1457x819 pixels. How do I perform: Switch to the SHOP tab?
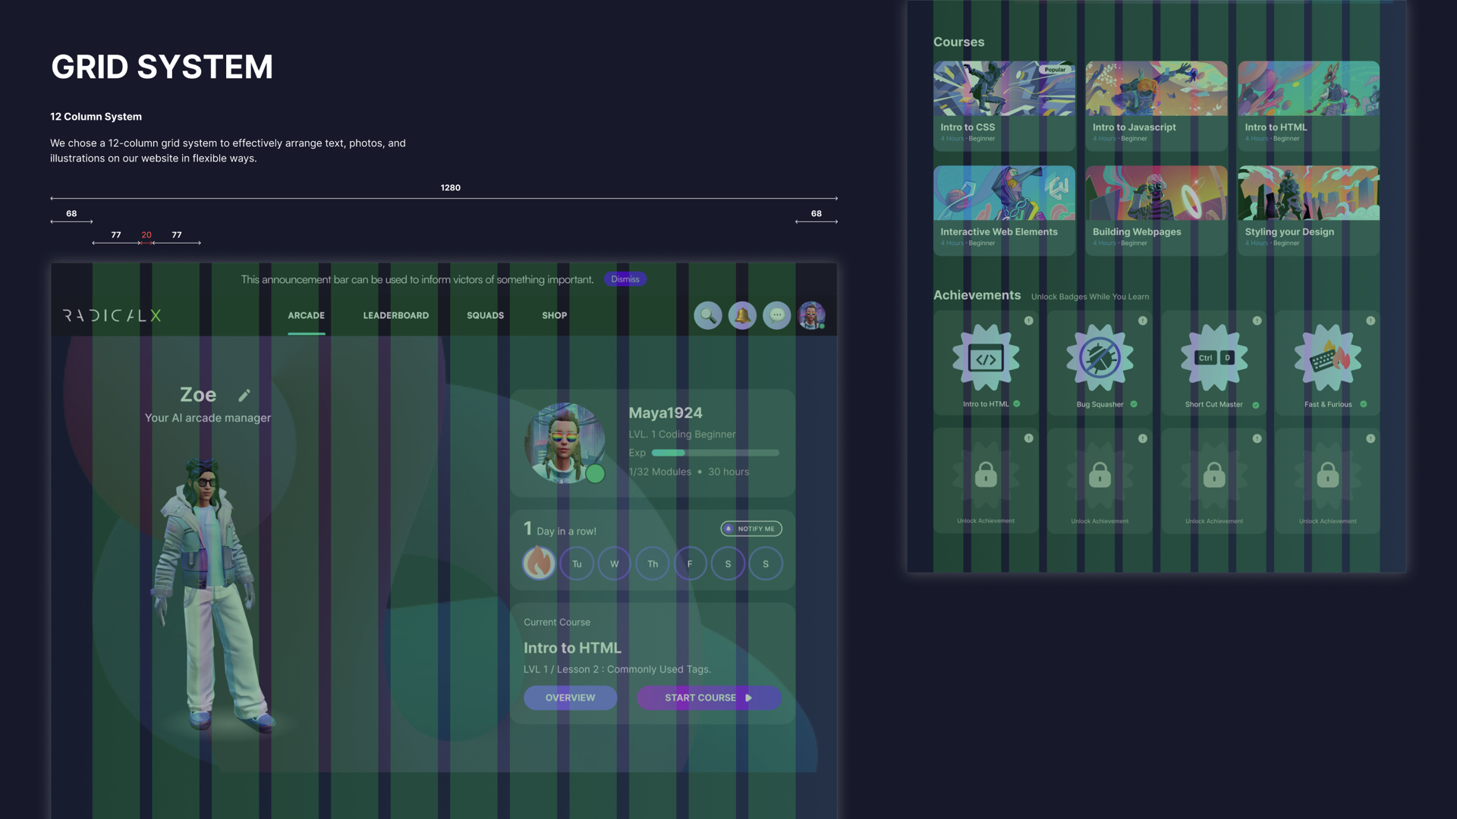554,315
